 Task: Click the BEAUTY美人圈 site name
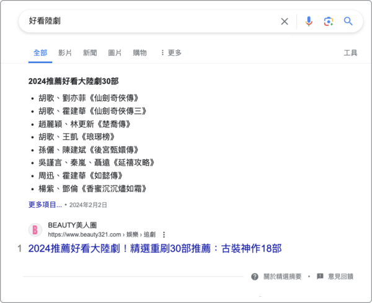click(x=73, y=225)
